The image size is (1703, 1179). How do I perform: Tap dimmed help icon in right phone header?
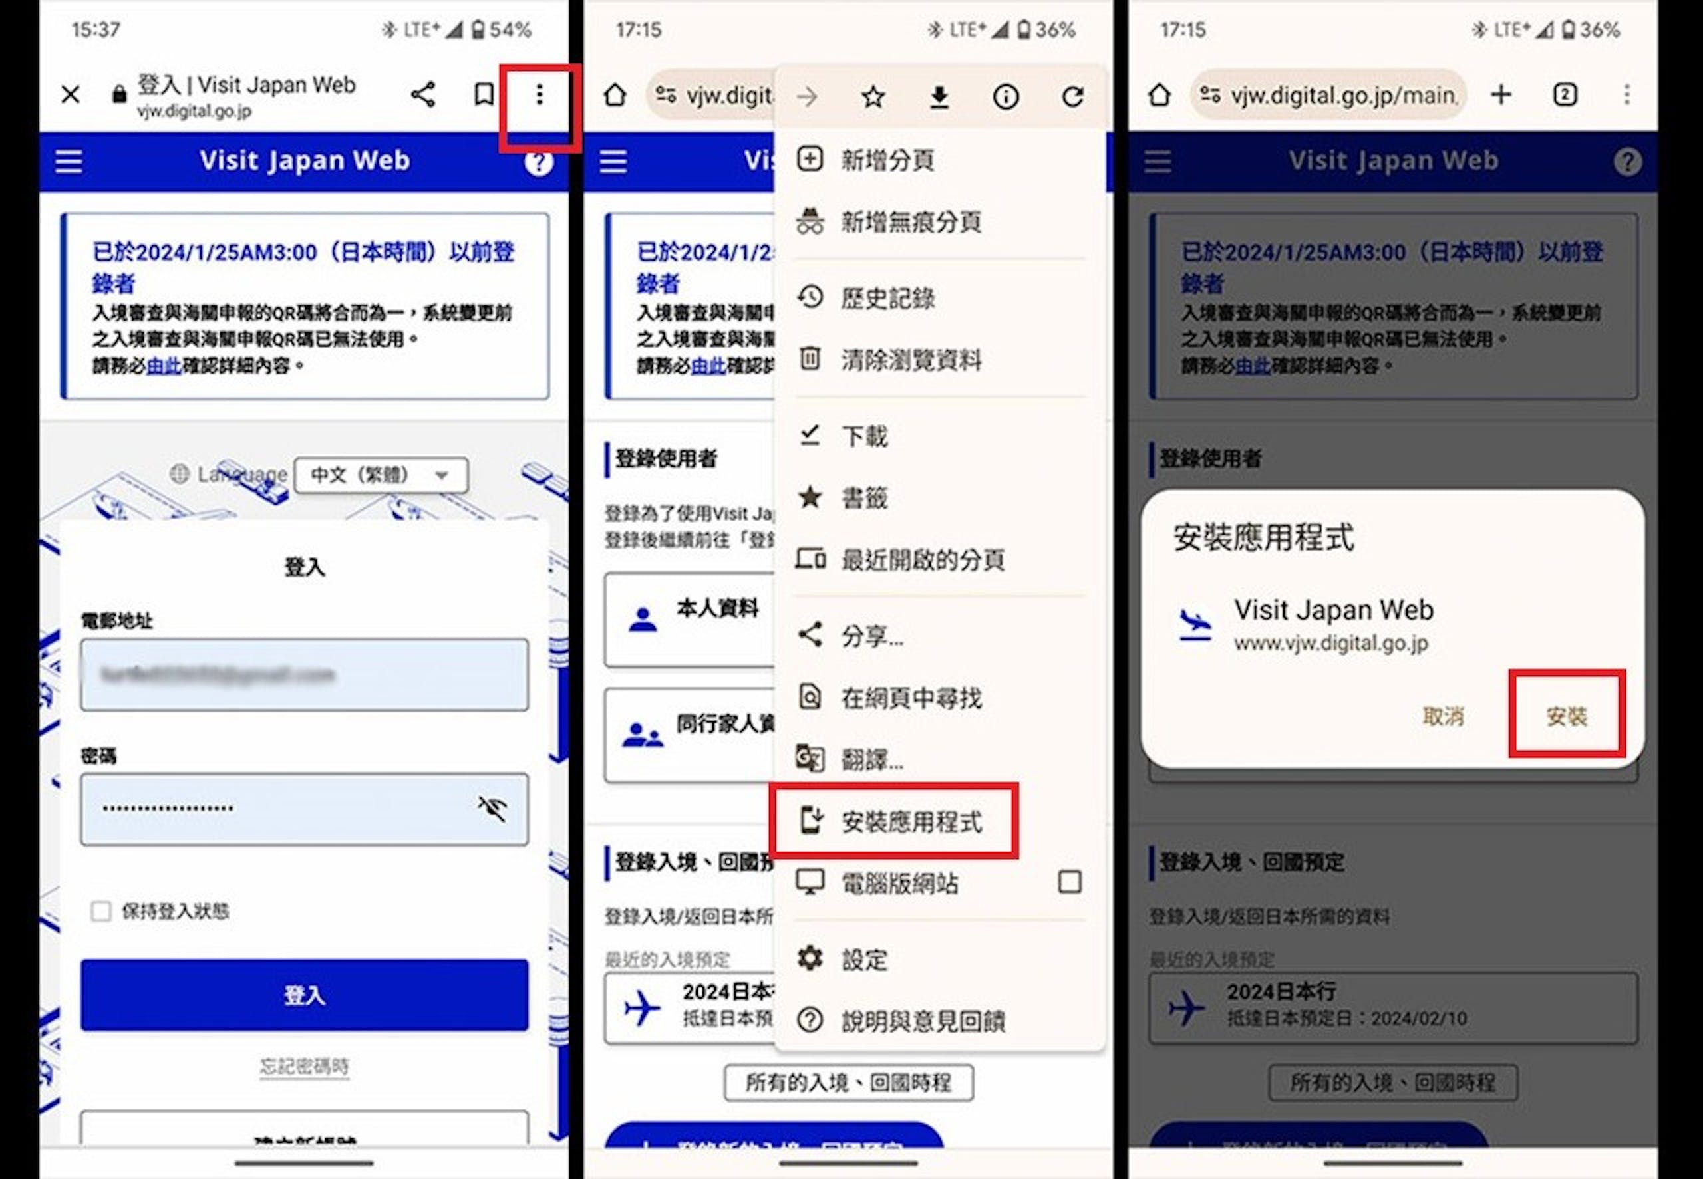pyautogui.click(x=1627, y=162)
